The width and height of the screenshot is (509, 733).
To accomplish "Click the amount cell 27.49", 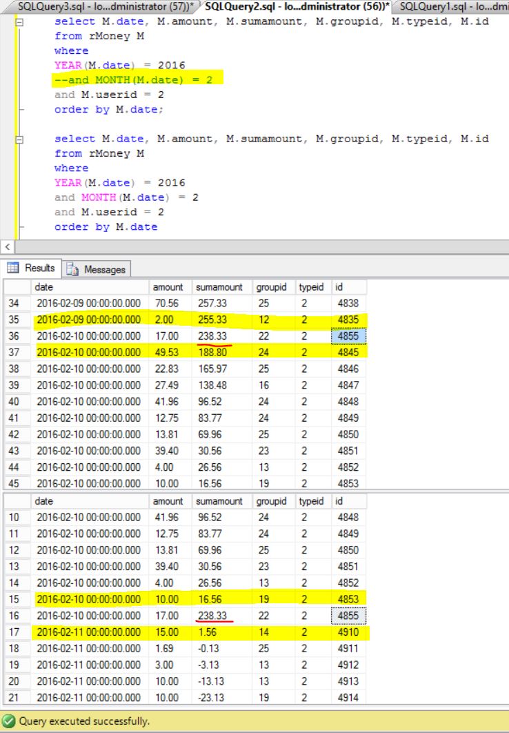I will tap(170, 385).
